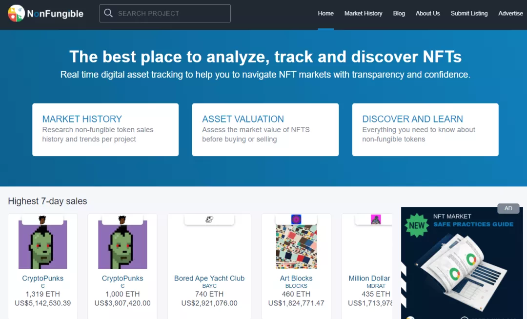Open the DISCOVER AND LEARN card
The height and width of the screenshot is (319, 527).
coord(425,129)
